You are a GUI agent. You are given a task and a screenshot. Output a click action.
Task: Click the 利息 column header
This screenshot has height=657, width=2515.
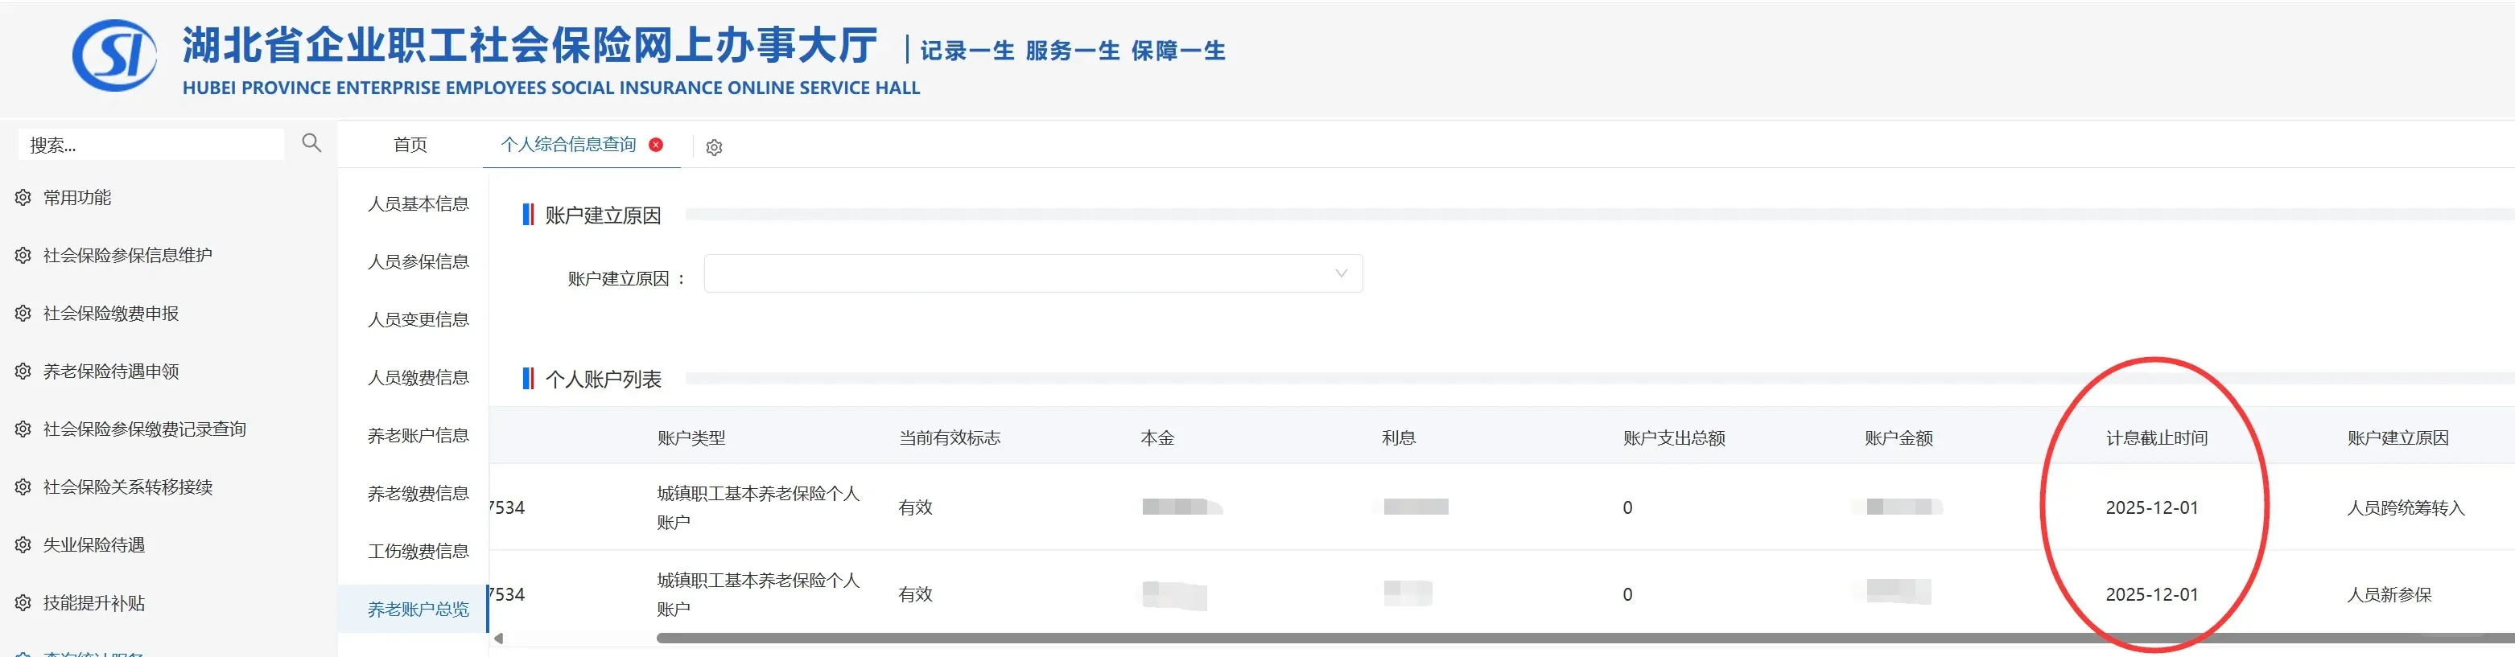coord(1399,438)
